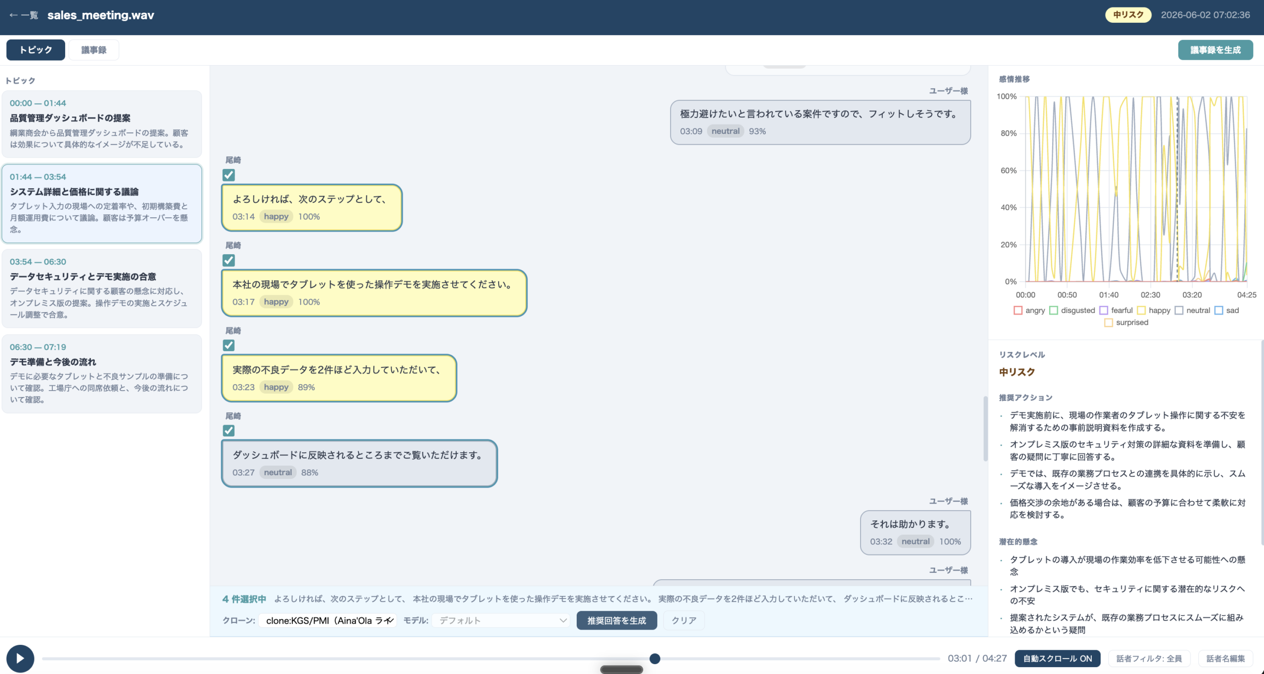Click the 06:30 — 07:19 time range
The width and height of the screenshot is (1264, 674).
pos(38,347)
